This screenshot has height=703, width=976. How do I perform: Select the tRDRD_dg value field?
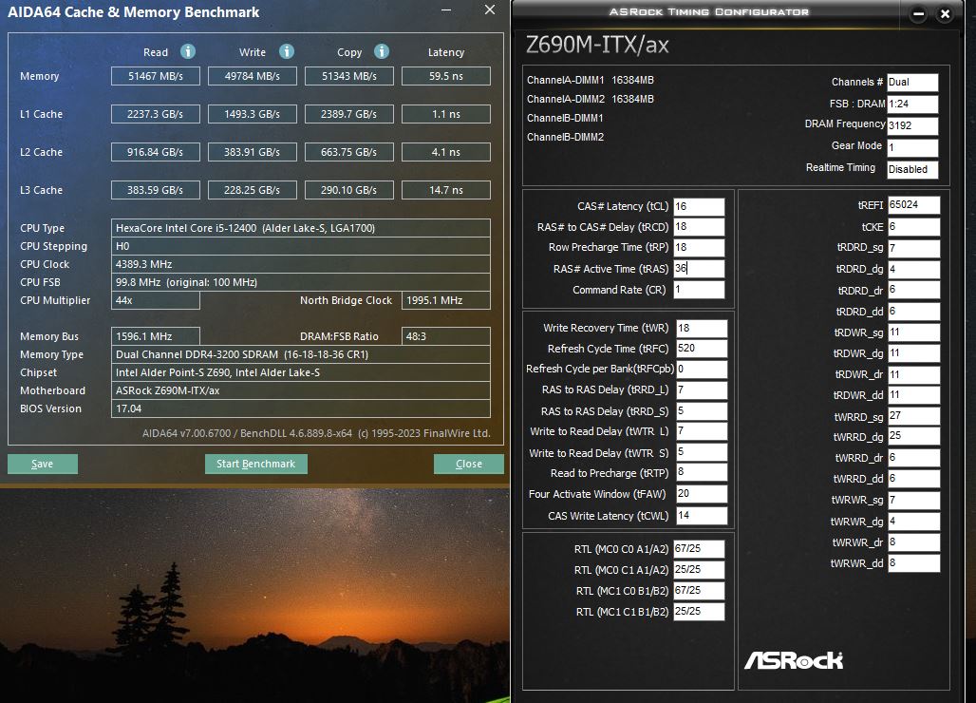(x=913, y=269)
